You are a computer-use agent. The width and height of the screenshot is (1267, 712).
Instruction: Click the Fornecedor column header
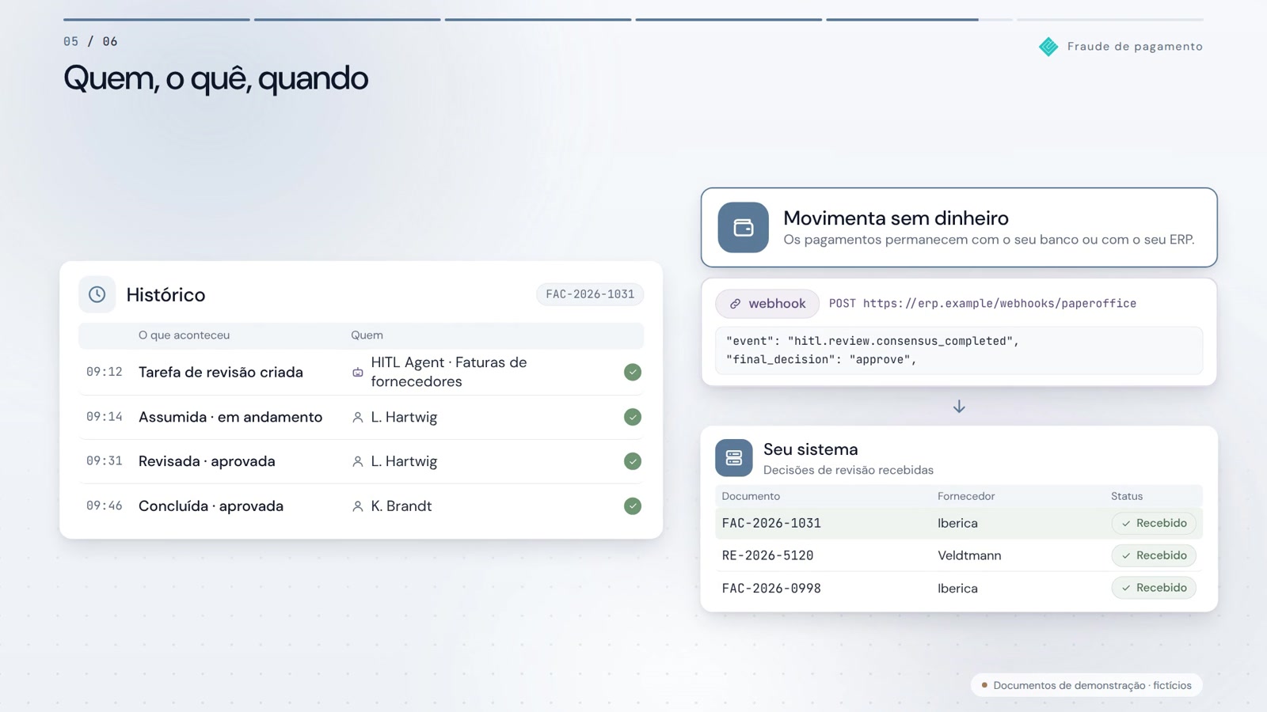click(966, 496)
